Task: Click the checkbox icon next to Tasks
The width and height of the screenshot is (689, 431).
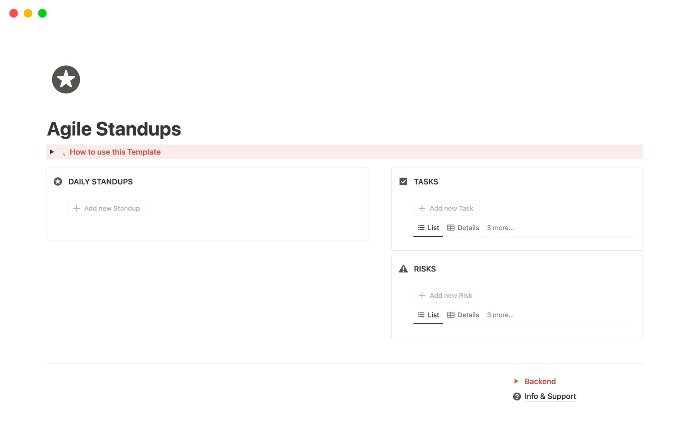Action: 404,181
